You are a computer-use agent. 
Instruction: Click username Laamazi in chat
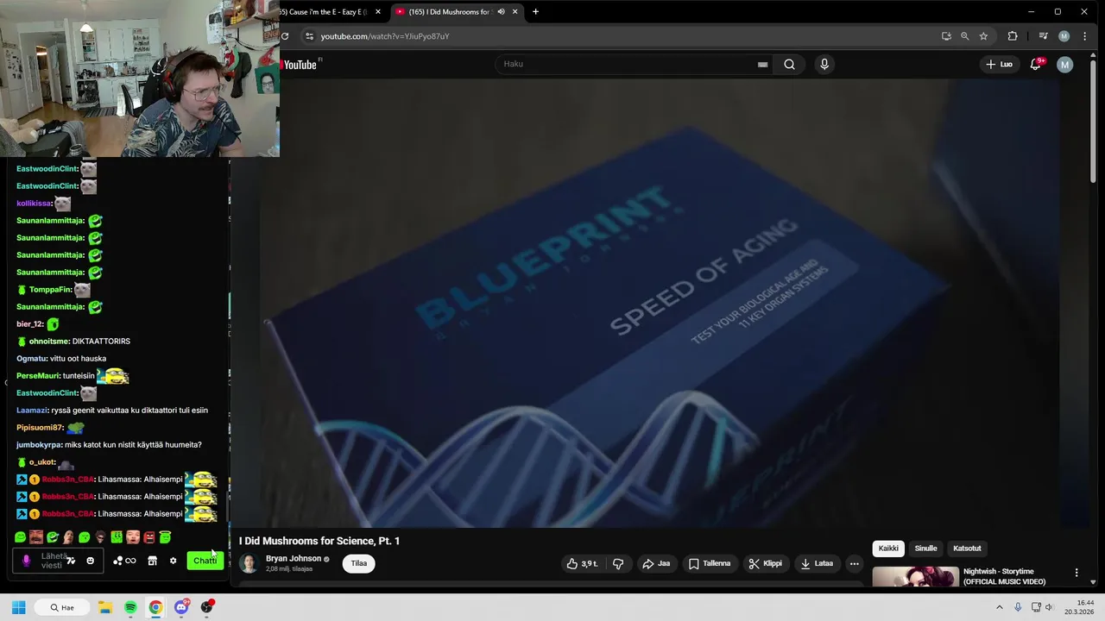[x=31, y=411]
